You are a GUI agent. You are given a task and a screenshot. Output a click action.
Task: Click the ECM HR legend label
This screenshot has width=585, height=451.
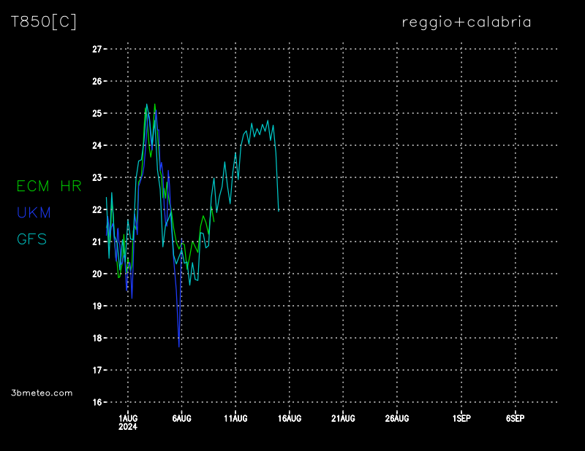[49, 186]
